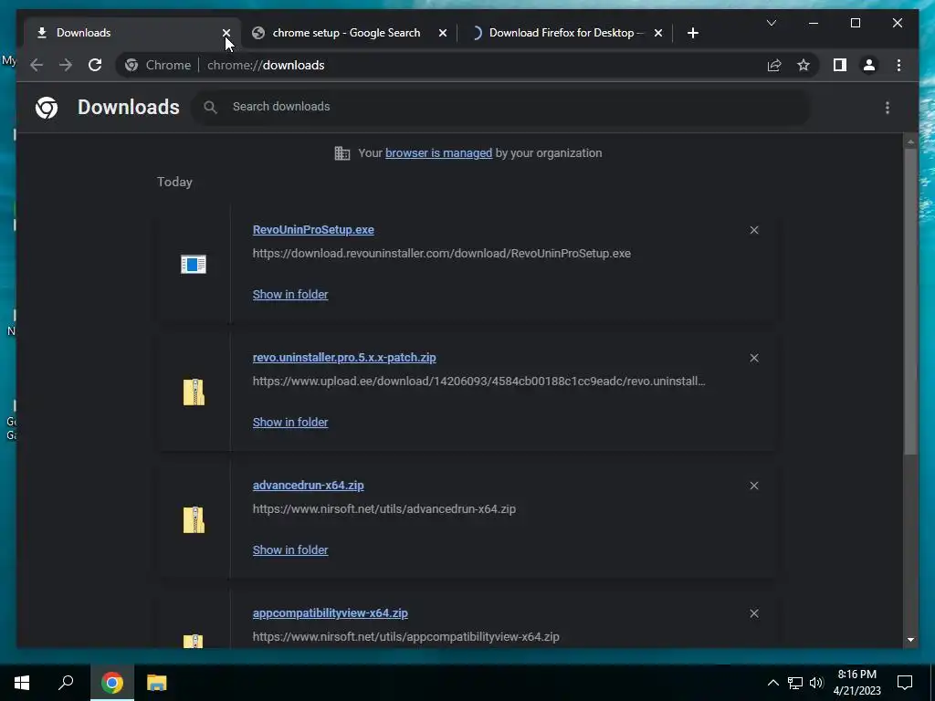Click the Chrome site info chip
The width and height of the screenshot is (935, 701).
coord(158,65)
